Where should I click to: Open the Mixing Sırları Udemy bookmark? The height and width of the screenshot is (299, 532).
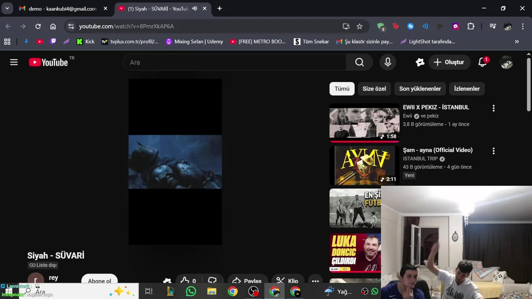[x=194, y=42]
